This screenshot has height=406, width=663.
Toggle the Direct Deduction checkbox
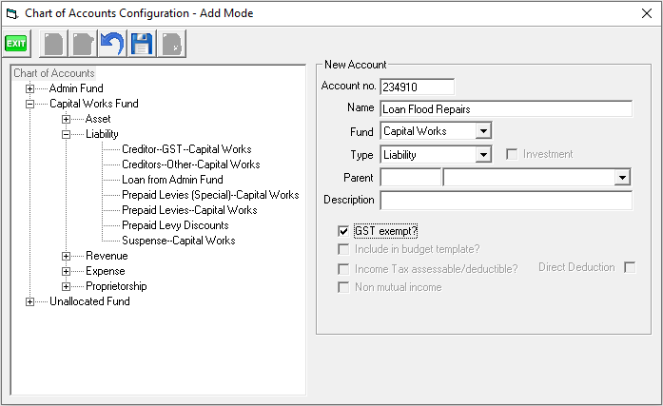pyautogui.click(x=630, y=268)
